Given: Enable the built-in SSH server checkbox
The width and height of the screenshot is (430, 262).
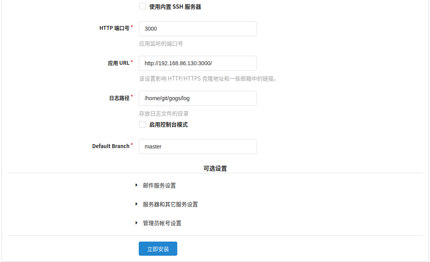Looking at the screenshot, I should pyautogui.click(x=142, y=6).
